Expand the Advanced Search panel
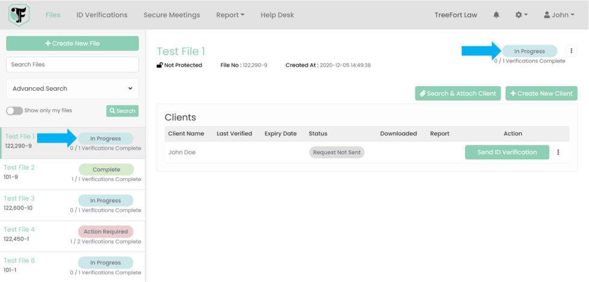Screen dimensions: 589x282 72,88
